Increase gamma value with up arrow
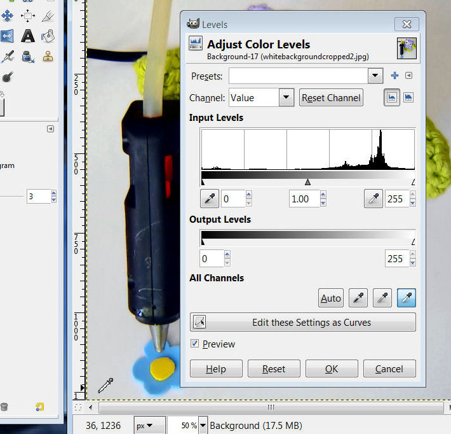451x434 pixels. pos(323,195)
